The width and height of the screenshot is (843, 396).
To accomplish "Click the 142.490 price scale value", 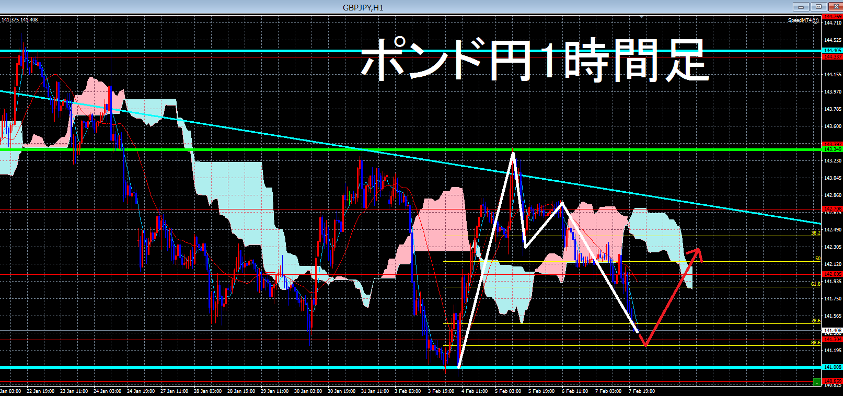I will (x=833, y=230).
